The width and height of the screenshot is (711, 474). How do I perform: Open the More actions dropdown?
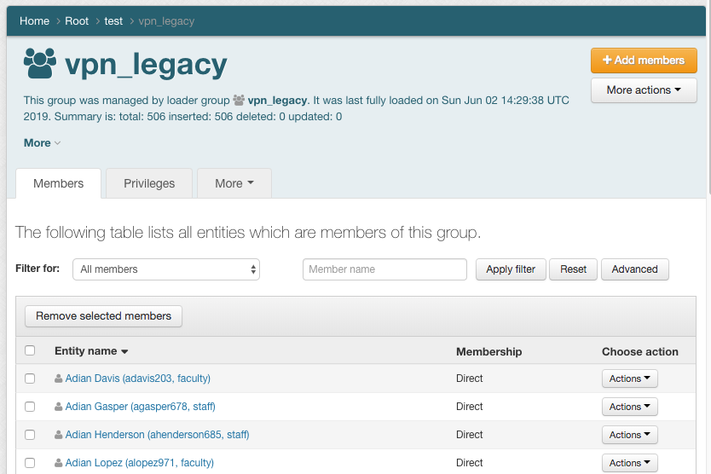tap(644, 90)
